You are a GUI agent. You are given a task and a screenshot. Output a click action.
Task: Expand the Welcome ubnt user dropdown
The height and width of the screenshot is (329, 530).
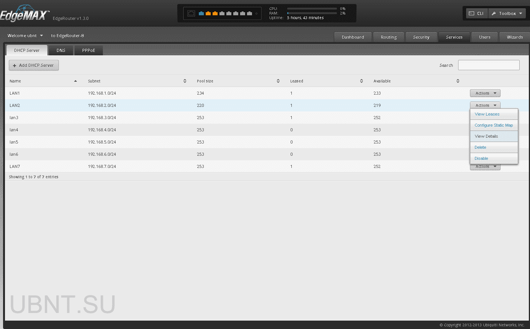[25, 35]
